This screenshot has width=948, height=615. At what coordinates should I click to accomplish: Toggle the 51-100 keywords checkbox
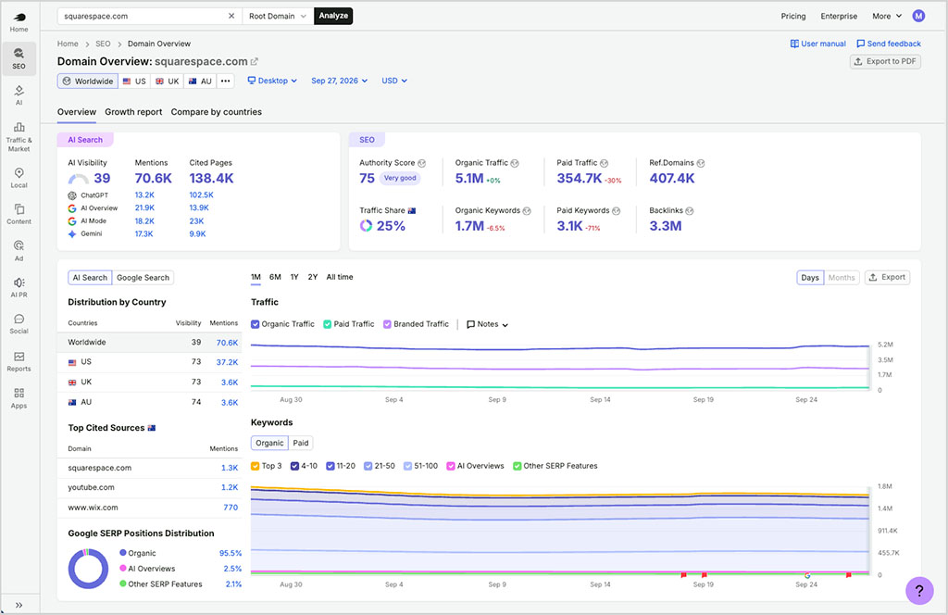pos(407,466)
